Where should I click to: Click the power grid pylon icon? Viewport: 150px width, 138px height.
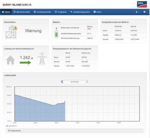(x=42, y=59)
